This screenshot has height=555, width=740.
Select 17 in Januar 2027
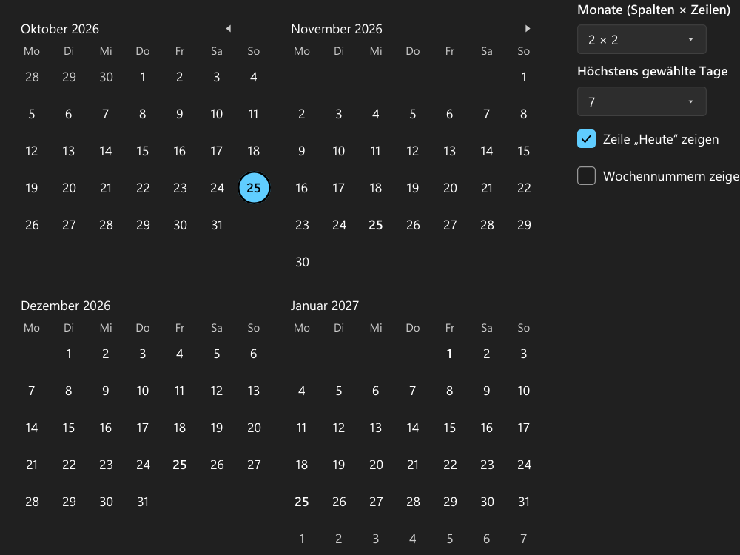point(524,428)
